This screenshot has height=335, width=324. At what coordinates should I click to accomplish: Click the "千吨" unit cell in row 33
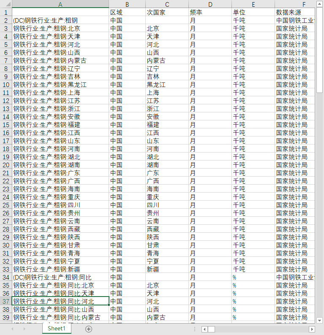pos(253,269)
